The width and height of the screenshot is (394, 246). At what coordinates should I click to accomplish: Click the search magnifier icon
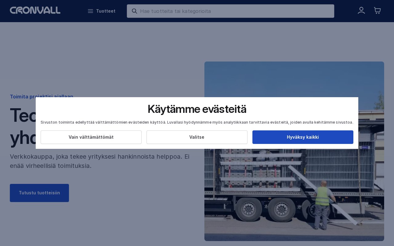tap(135, 11)
